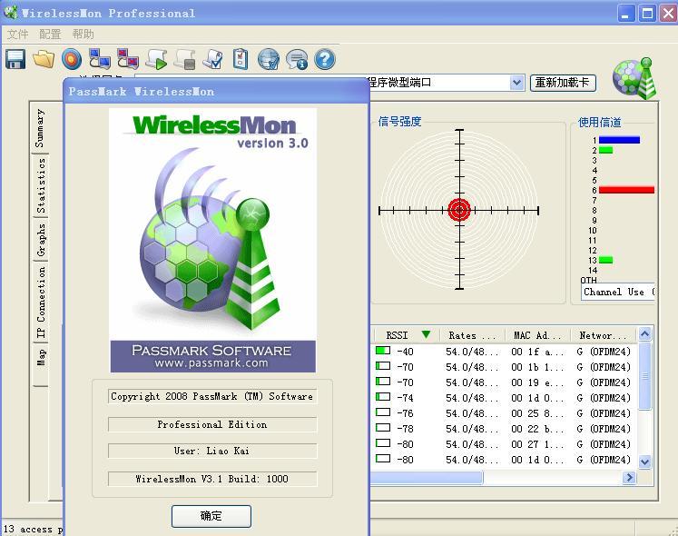Switch to the Graphs side tab
The height and width of the screenshot is (536, 678).
[41, 240]
